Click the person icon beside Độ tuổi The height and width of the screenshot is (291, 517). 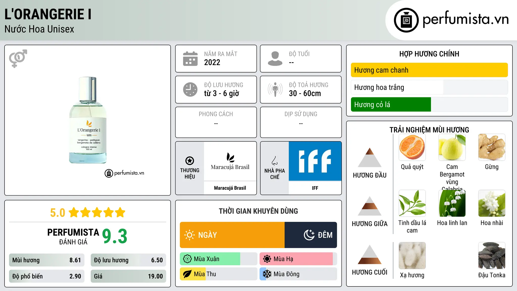click(x=275, y=59)
